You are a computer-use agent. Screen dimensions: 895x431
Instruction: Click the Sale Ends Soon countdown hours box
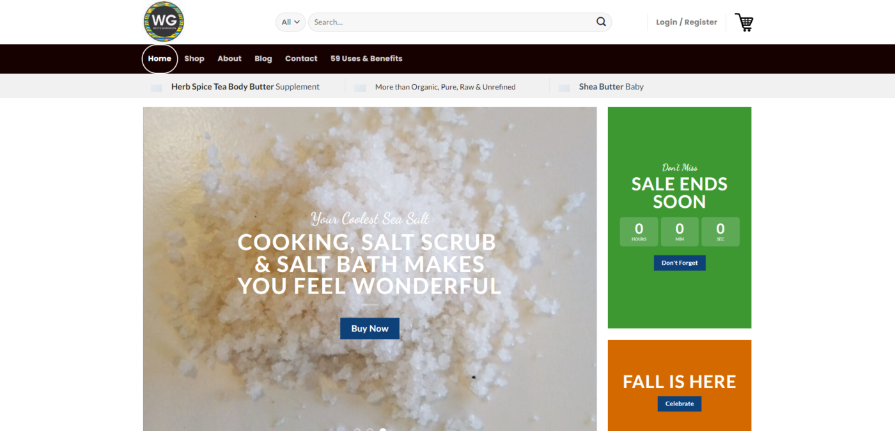point(639,231)
